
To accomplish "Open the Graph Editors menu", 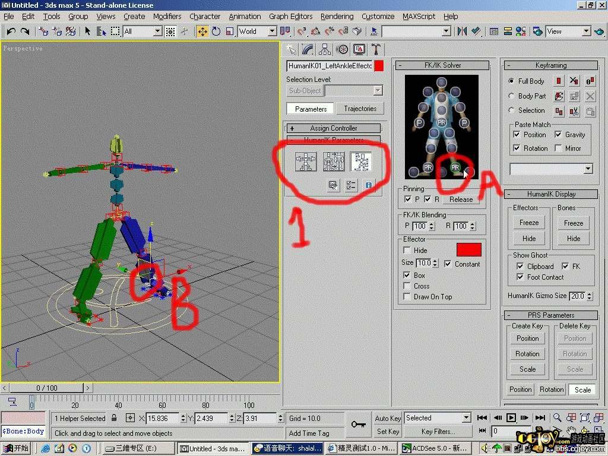I will [x=290, y=16].
